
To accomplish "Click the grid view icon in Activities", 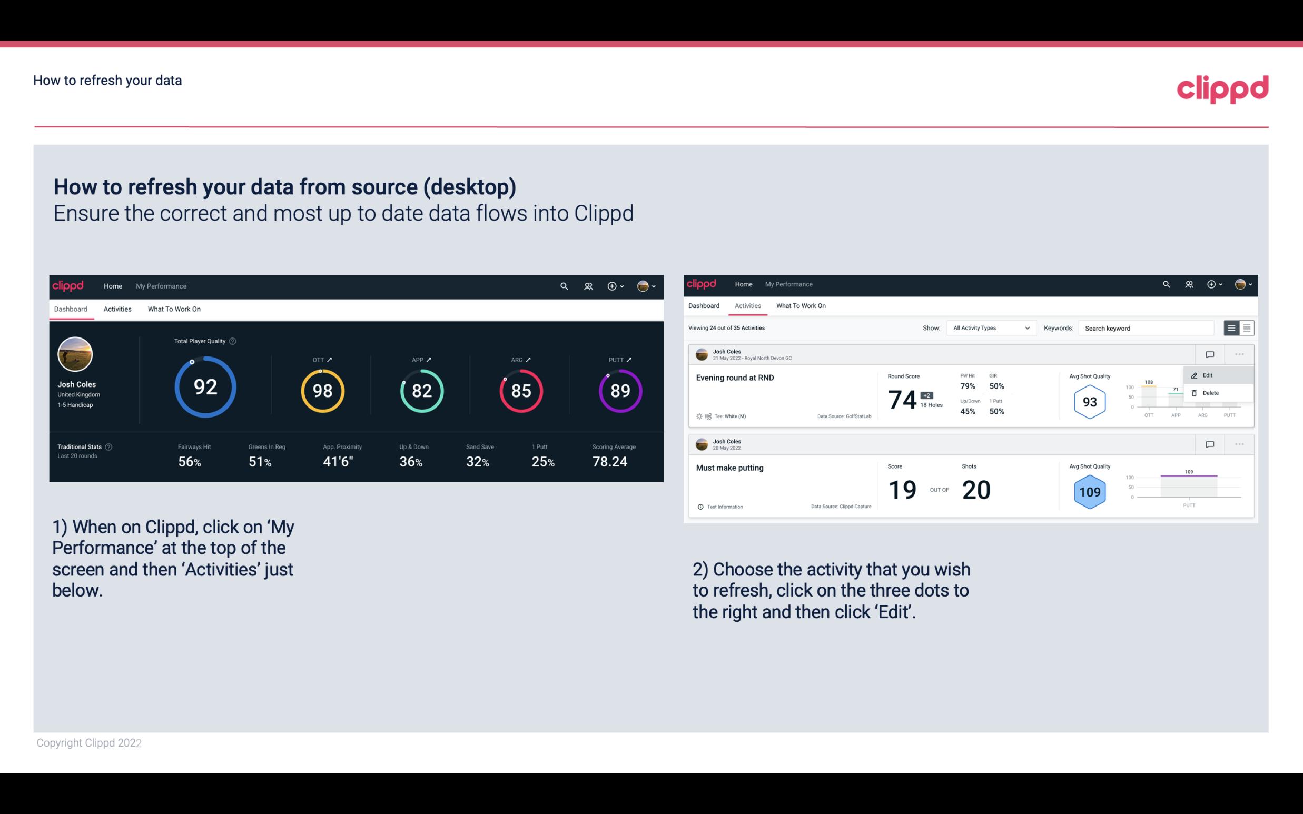I will click(x=1246, y=327).
